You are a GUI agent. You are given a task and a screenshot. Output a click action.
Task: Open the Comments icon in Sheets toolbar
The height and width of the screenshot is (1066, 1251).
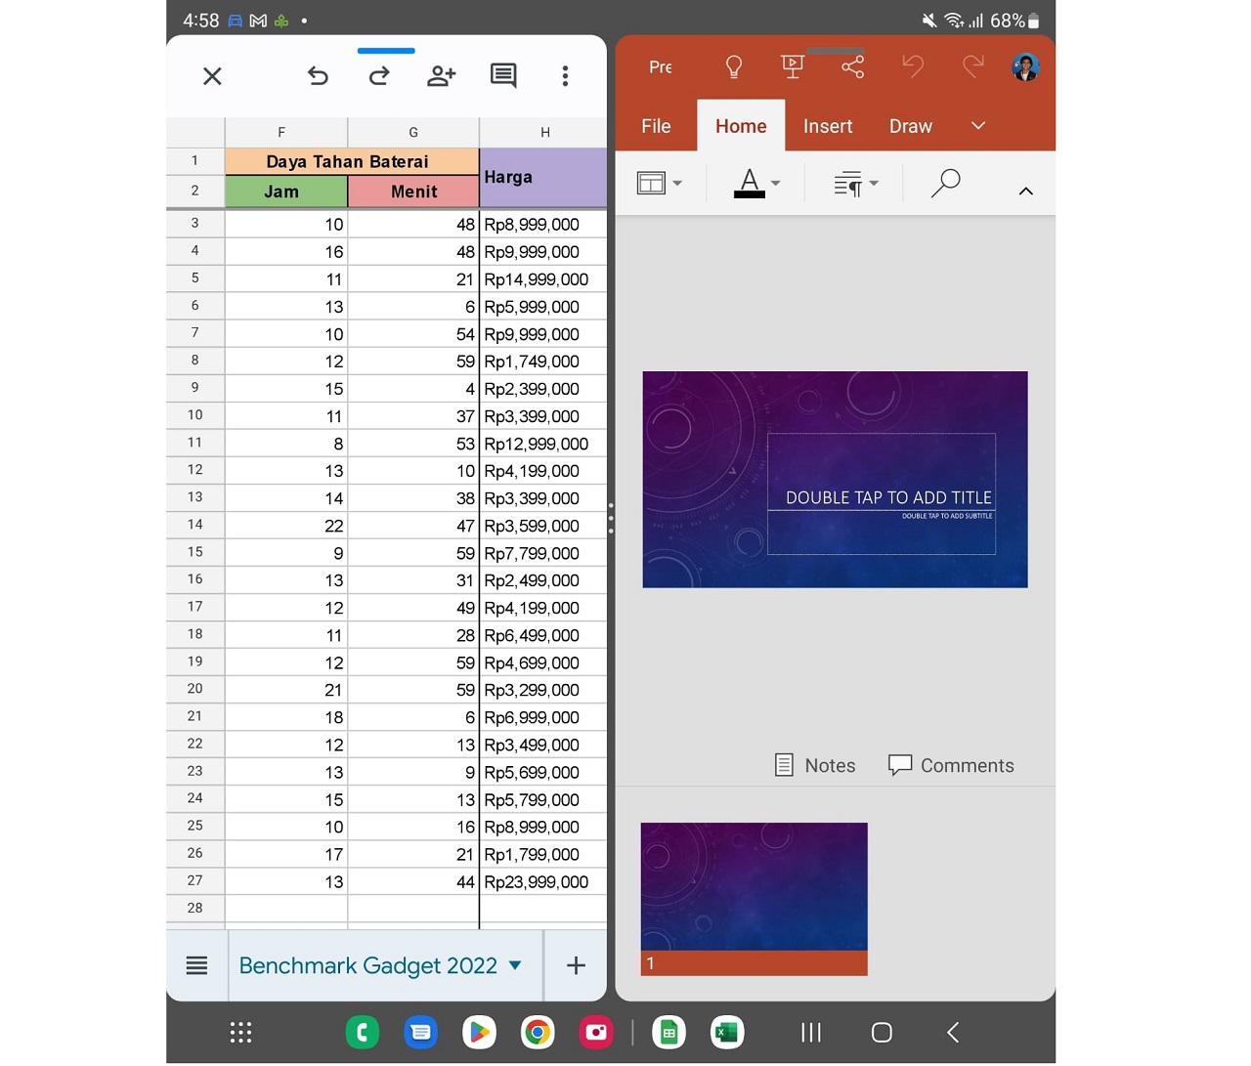pyautogui.click(x=503, y=75)
